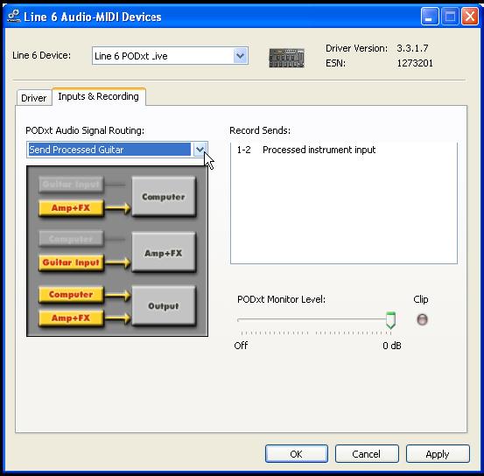
Task: Click the dimmed Computer source block
Action: (71, 239)
